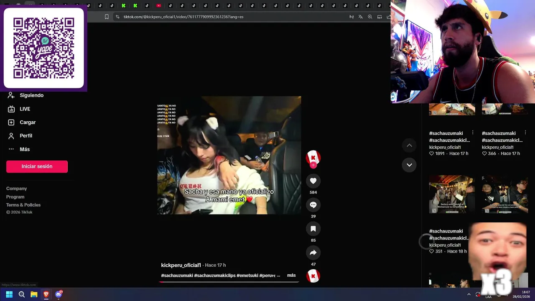Open Perfil in the sidebar
Screen dimensions: 535x301
coord(20,135)
